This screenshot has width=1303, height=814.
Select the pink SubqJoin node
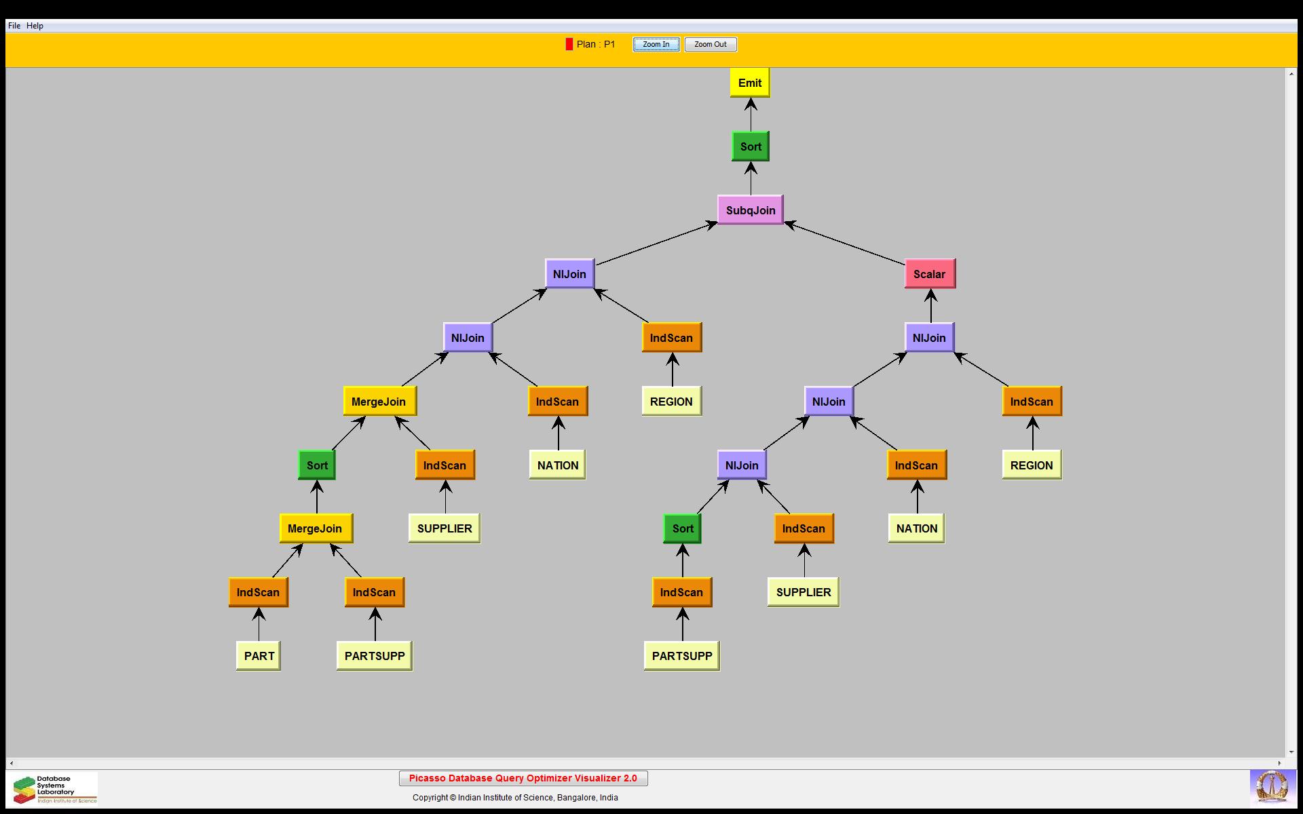tap(750, 210)
